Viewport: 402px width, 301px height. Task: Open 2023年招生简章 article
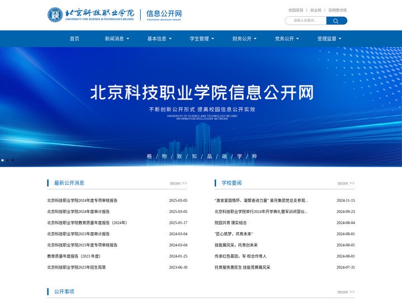pos(76,268)
